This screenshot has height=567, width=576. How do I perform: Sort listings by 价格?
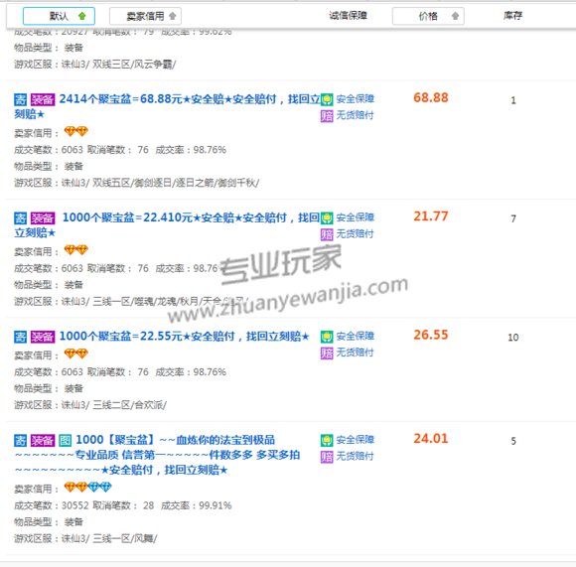coord(428,16)
